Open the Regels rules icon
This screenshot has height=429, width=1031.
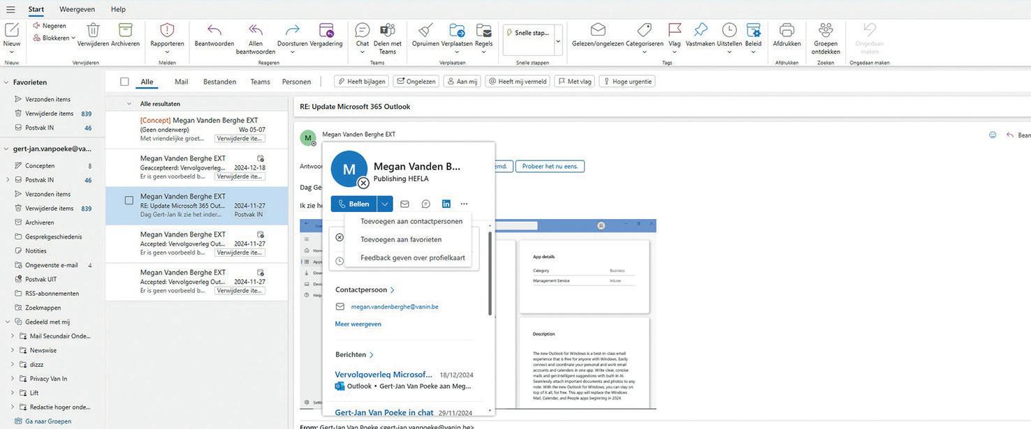[x=484, y=30]
